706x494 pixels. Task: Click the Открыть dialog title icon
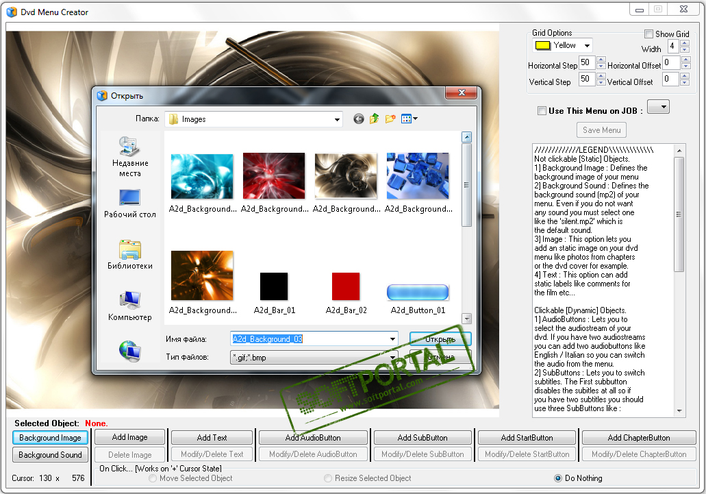[103, 95]
